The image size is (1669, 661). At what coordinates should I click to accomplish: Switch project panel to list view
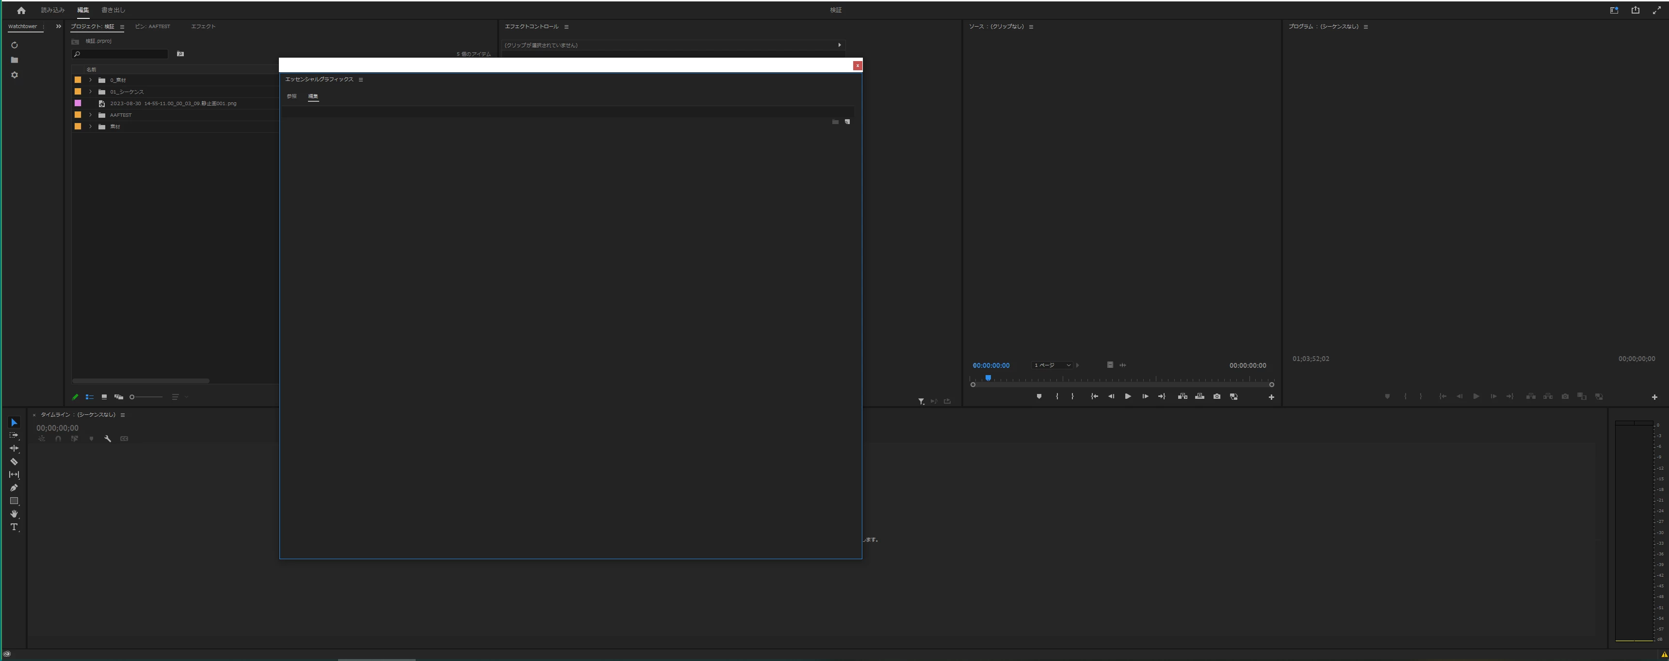pyautogui.click(x=89, y=397)
